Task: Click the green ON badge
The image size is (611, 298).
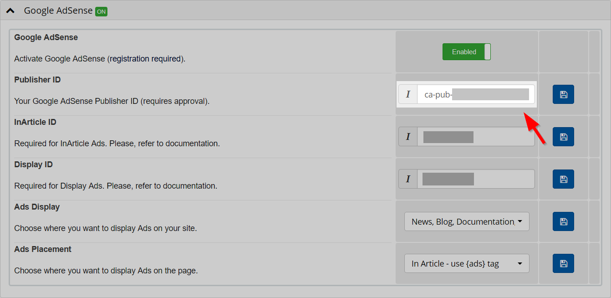Action: point(101,11)
